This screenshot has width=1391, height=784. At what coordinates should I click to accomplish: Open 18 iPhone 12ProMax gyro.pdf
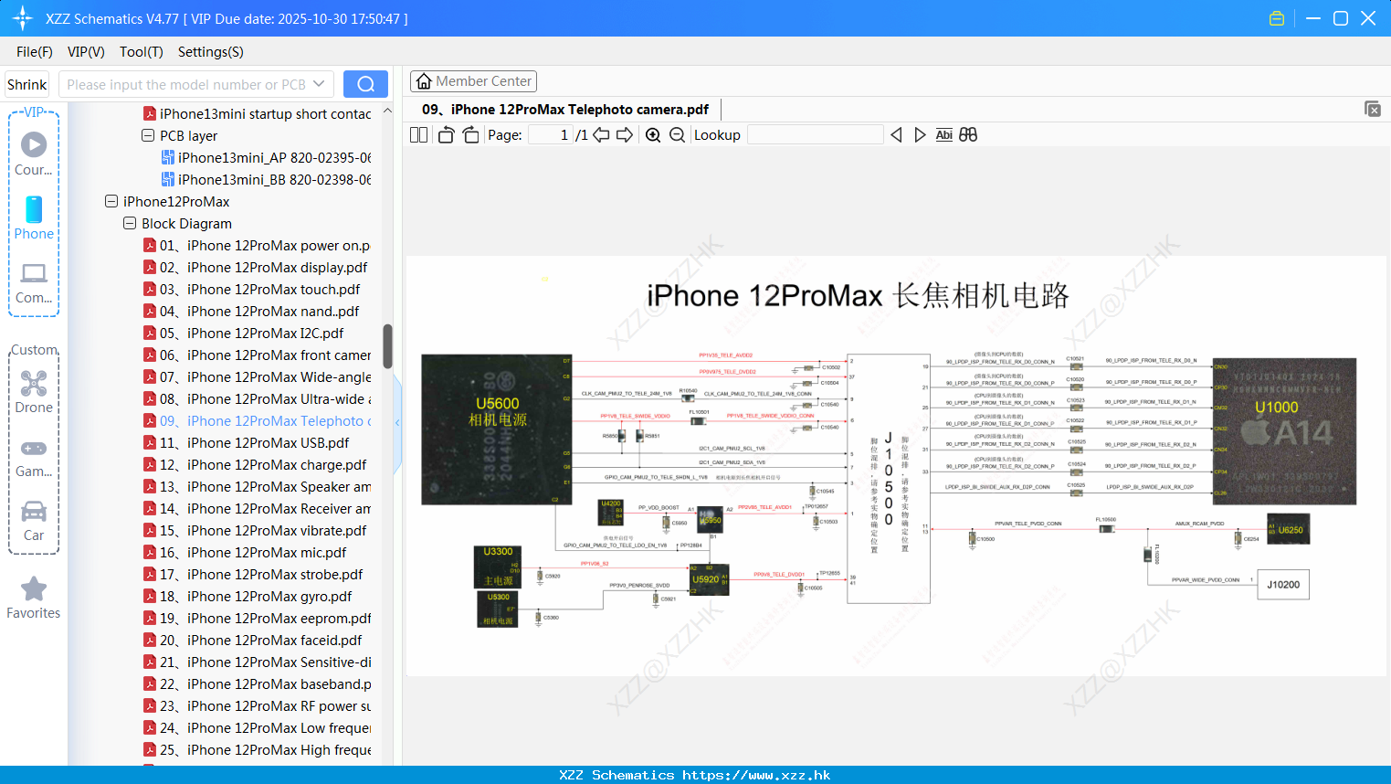tap(248, 596)
